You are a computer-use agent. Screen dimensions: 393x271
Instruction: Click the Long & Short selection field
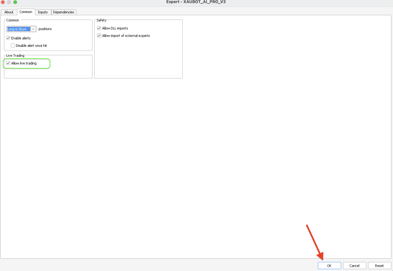click(x=17, y=29)
